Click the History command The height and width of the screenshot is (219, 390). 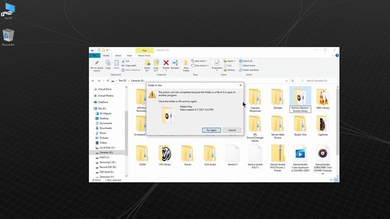pyautogui.click(x=229, y=70)
